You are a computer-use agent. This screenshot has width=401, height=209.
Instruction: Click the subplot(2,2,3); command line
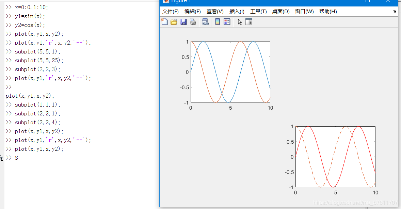[x=33, y=69]
